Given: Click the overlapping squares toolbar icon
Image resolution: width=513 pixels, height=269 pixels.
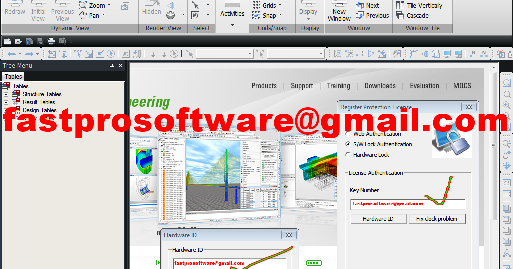Looking at the screenshot, I should (435, 53).
